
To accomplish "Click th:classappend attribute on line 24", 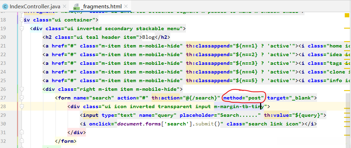I will [x=207, y=72].
